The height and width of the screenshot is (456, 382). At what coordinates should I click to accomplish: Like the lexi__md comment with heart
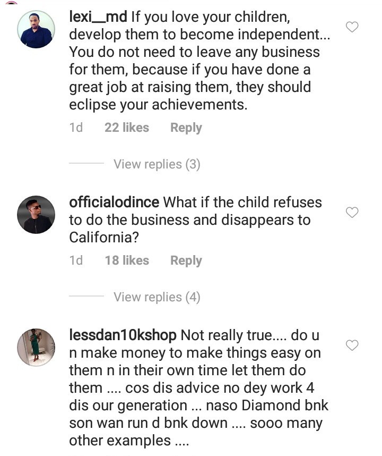352,27
